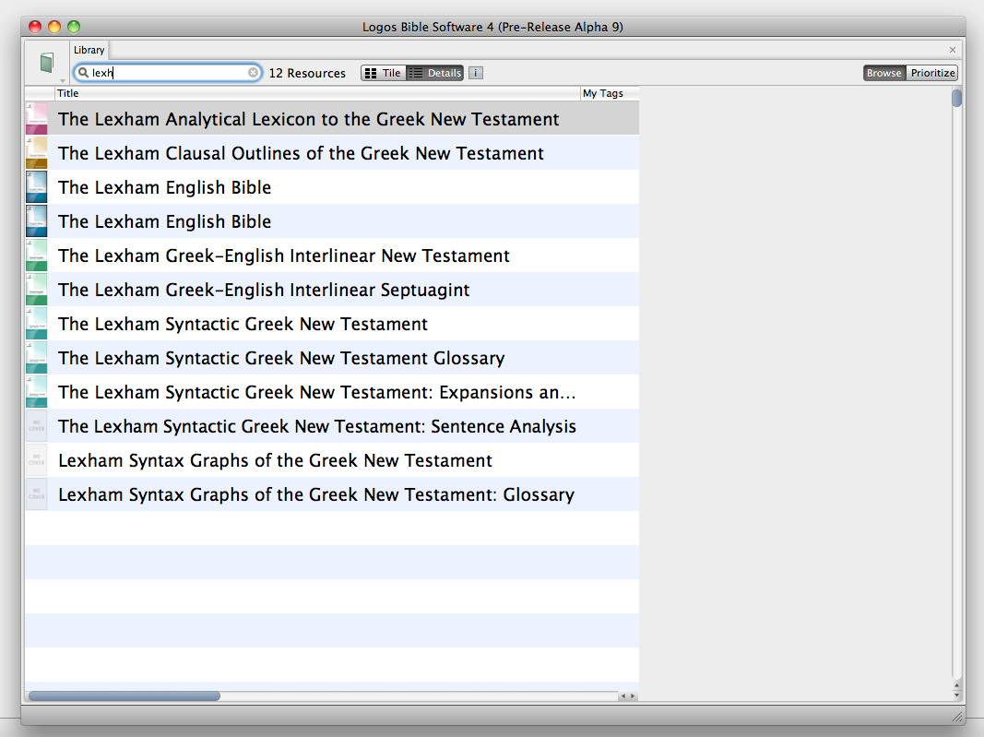This screenshot has height=737, width=984.
Task: Switch to Details view
Action: pos(435,73)
